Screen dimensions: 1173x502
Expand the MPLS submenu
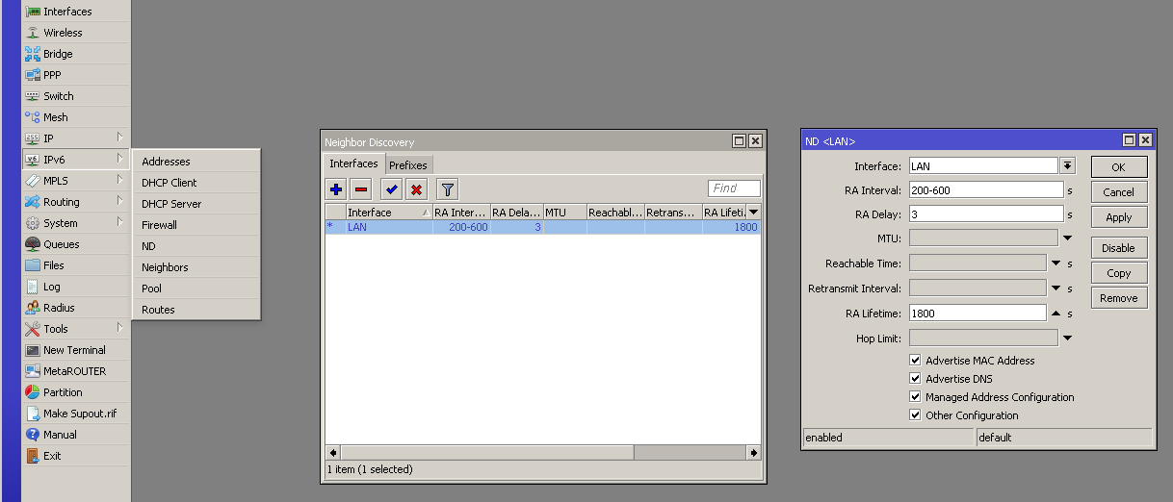point(75,181)
